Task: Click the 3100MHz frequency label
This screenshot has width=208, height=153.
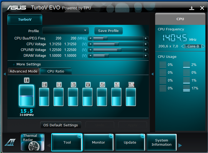Action: click(x=27, y=115)
